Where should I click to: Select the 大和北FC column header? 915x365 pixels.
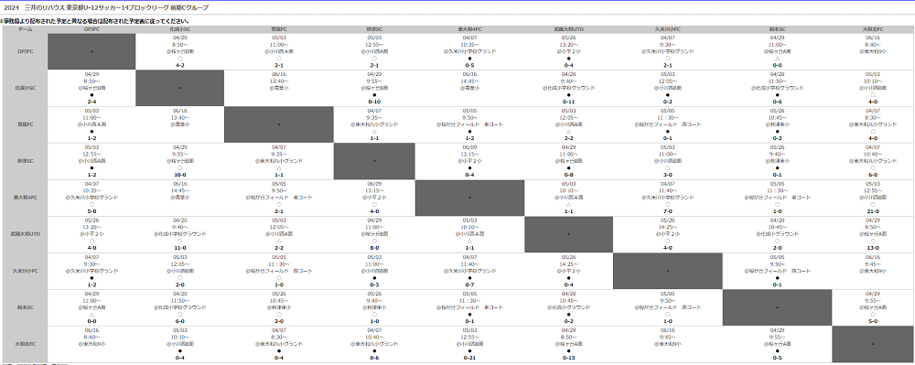[873, 29]
